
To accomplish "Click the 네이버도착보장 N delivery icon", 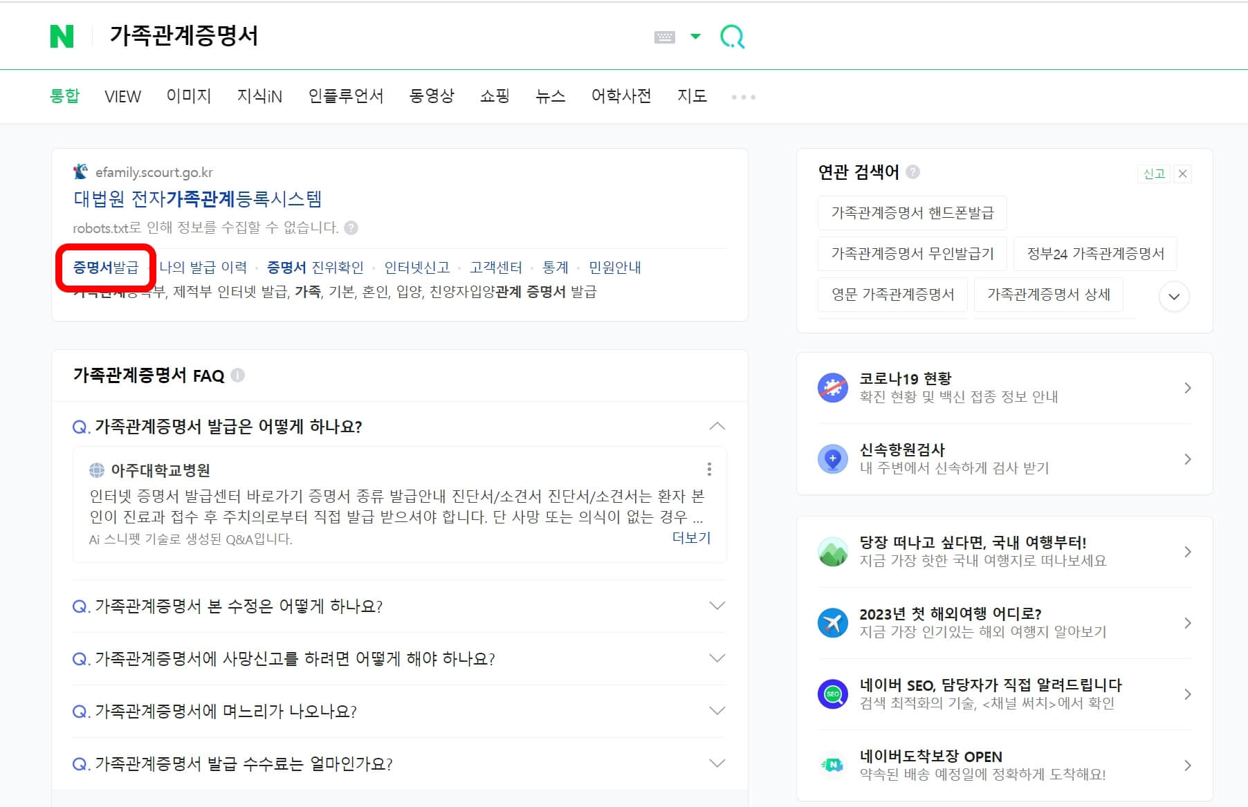I will [833, 766].
